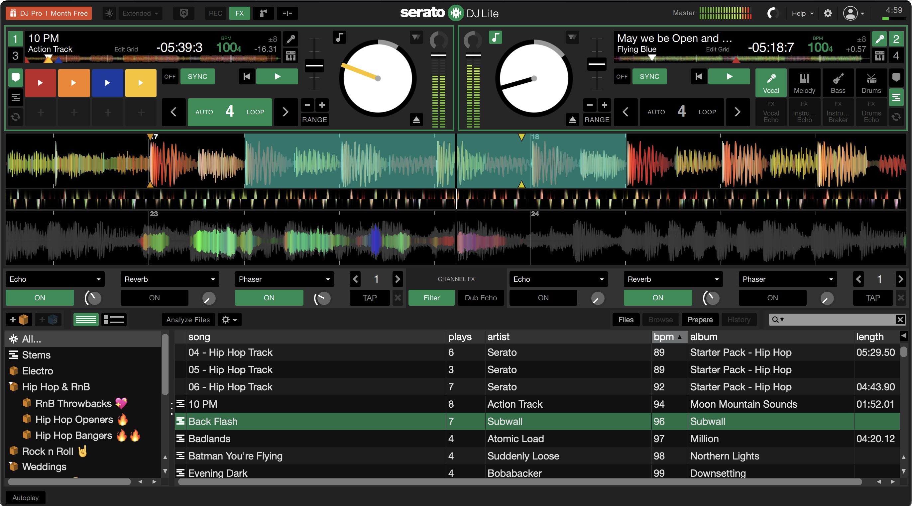The width and height of the screenshot is (912, 506).
Task: Trigger the blue cue pad on deck 1
Action: pyautogui.click(x=107, y=83)
